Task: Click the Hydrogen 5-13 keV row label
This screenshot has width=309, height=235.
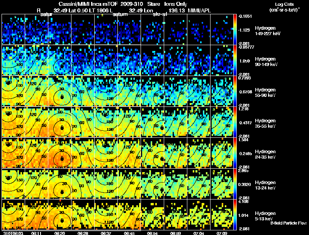Action: [x=265, y=216]
